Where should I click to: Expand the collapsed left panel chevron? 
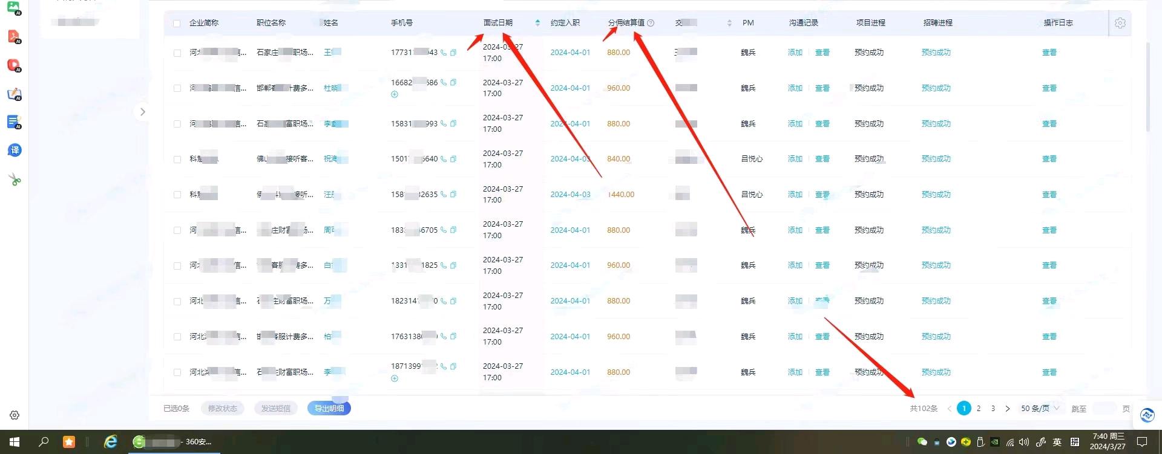[x=142, y=112]
